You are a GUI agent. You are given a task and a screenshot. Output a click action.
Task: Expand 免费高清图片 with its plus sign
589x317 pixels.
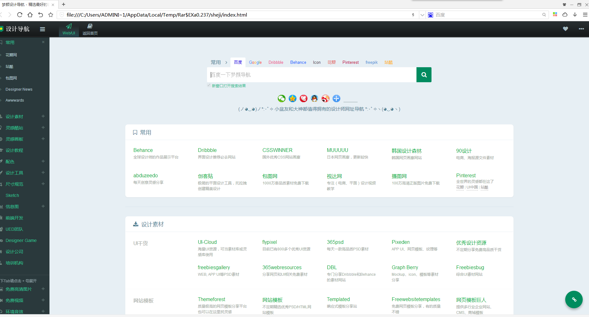point(43,289)
